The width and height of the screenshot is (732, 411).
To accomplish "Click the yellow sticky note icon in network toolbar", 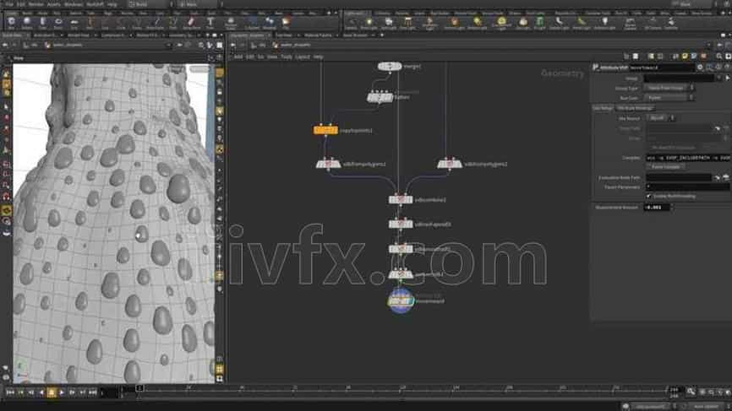I will pos(685,57).
